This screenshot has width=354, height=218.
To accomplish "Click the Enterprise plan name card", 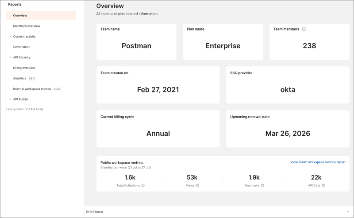I will click(223, 42).
